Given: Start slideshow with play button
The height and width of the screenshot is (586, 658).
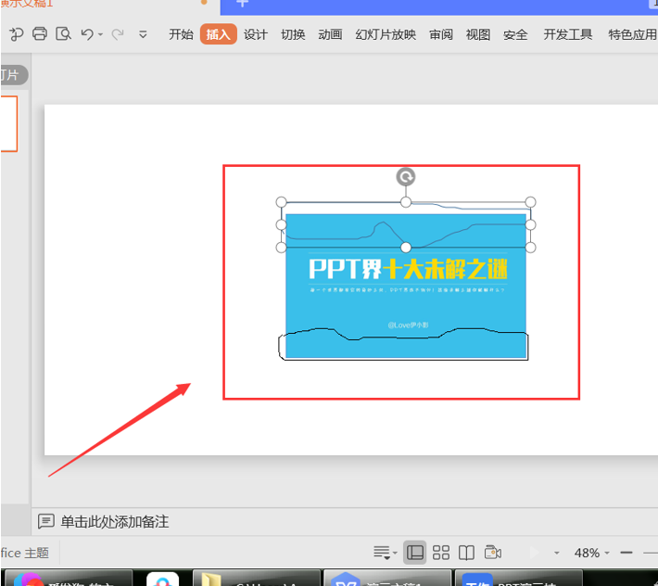Looking at the screenshot, I should pyautogui.click(x=534, y=553).
